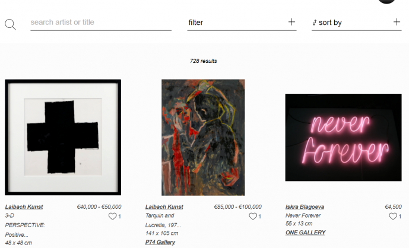Like the 3-D Perspective artwork heart icon
Image resolution: width=409 pixels, height=248 pixels.
112,216
